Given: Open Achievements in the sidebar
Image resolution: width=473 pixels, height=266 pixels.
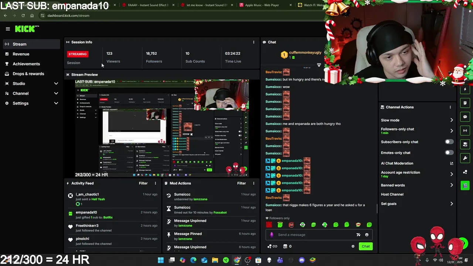Looking at the screenshot, I should pos(32,64).
